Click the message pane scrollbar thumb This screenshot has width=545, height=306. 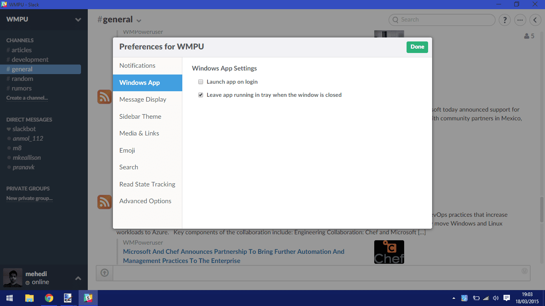(x=542, y=210)
